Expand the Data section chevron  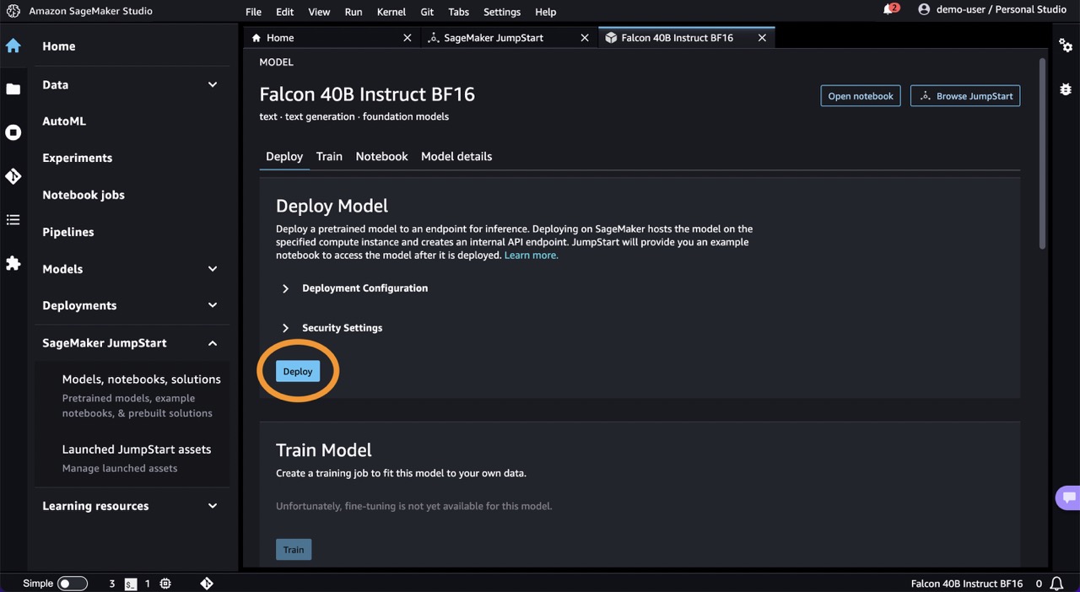[213, 84]
